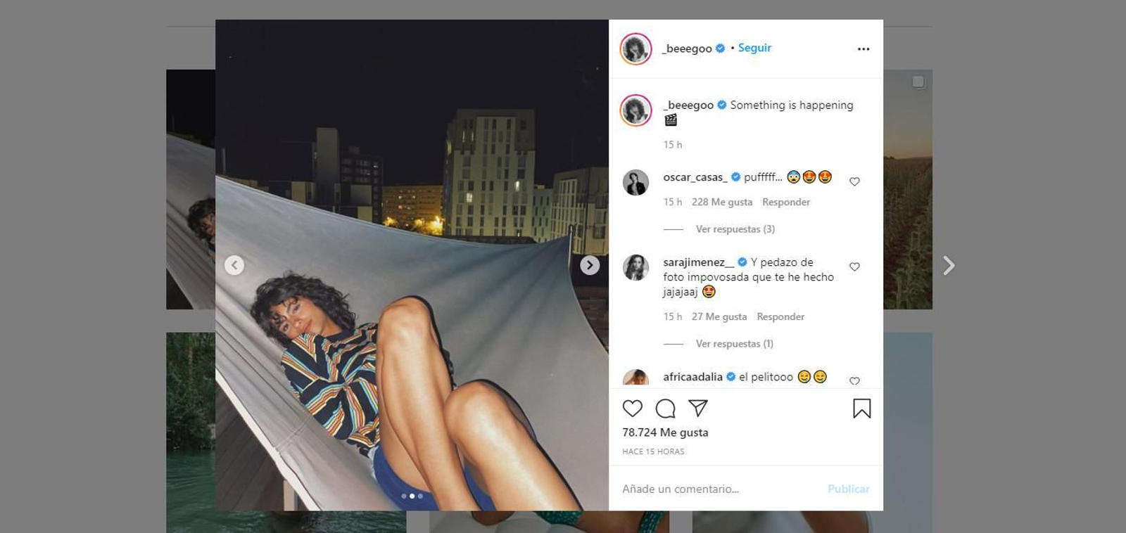Save post with bookmark icon

click(x=861, y=409)
